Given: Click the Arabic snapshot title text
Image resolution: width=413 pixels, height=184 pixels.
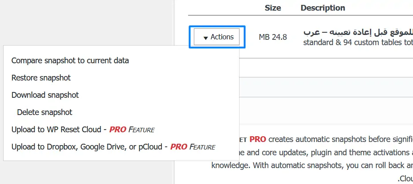Looking at the screenshot, I should click(358, 33).
